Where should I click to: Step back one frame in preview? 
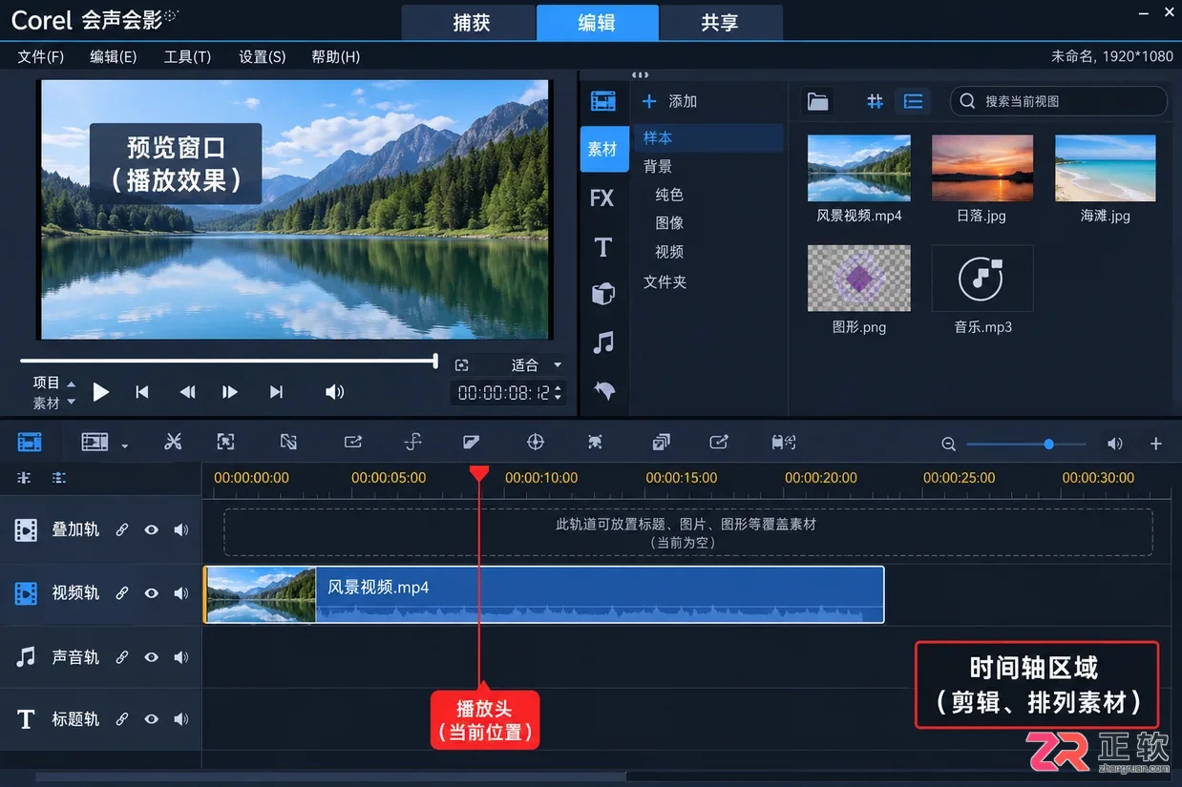[x=187, y=392]
